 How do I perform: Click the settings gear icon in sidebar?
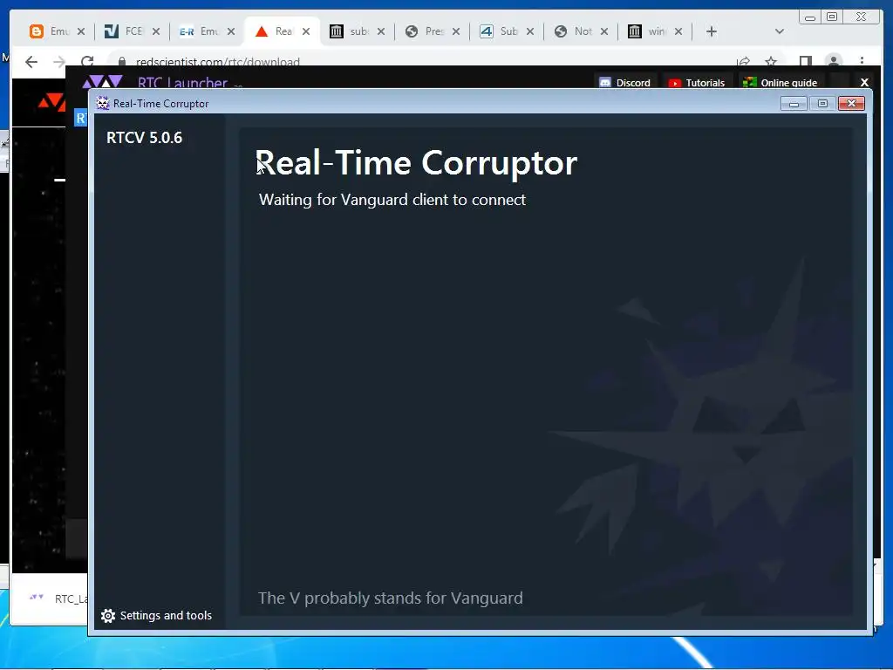point(107,615)
